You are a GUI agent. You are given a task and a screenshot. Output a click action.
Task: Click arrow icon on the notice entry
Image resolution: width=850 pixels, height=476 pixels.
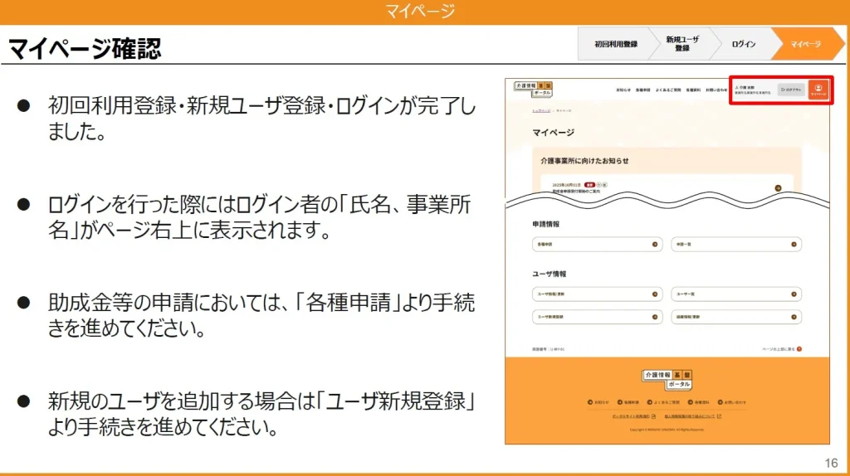(778, 188)
